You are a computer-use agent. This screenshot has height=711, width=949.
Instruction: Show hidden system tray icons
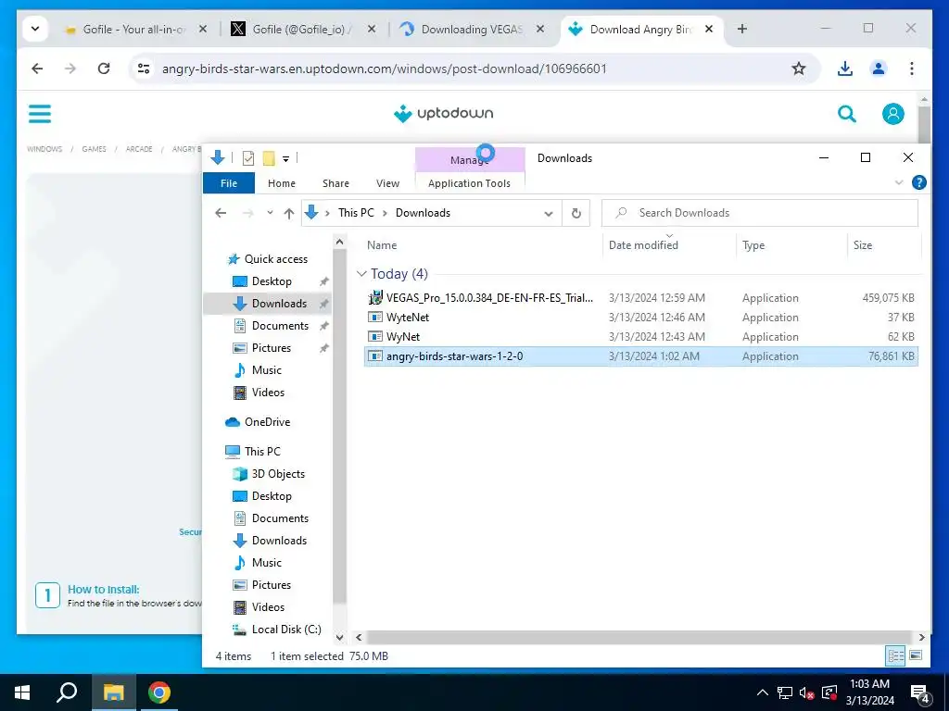(x=762, y=692)
